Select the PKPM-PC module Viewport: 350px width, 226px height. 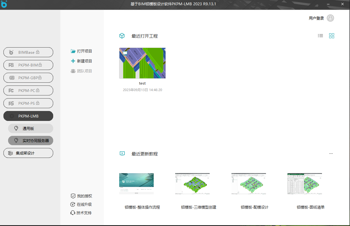[28, 90]
